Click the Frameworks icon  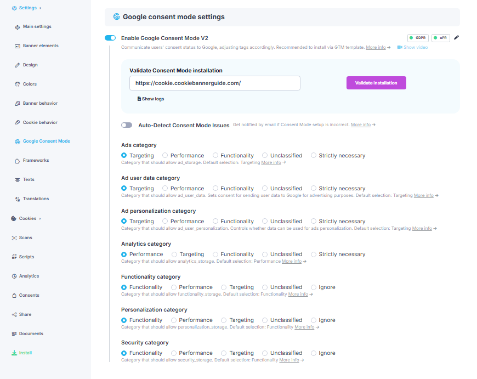point(18,161)
